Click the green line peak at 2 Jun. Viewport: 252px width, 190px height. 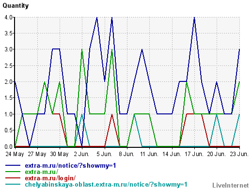tap(82, 50)
